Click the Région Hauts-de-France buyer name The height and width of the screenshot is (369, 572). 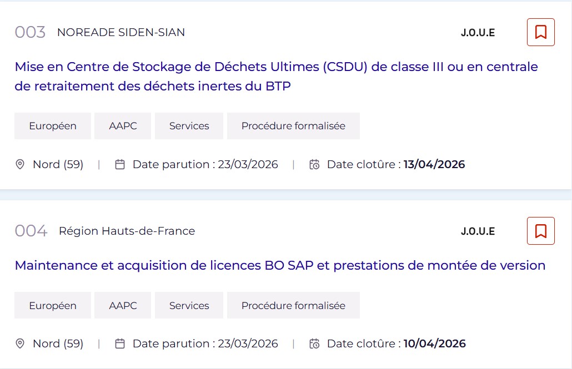click(127, 231)
